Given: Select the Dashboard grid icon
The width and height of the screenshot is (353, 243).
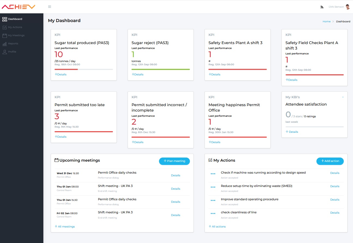Looking at the screenshot, I should point(5,19).
